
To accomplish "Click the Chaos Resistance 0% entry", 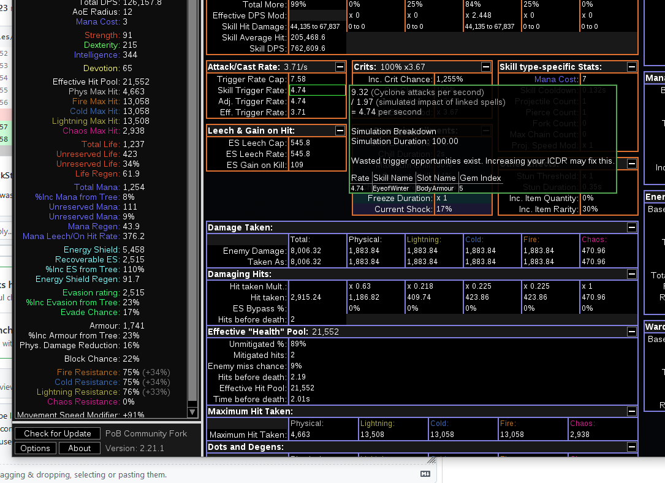I will tap(91, 401).
